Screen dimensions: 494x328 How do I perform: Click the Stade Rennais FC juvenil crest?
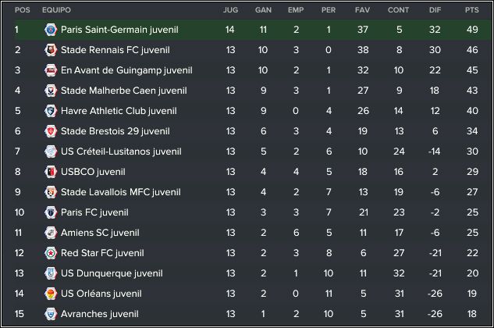coord(51,50)
